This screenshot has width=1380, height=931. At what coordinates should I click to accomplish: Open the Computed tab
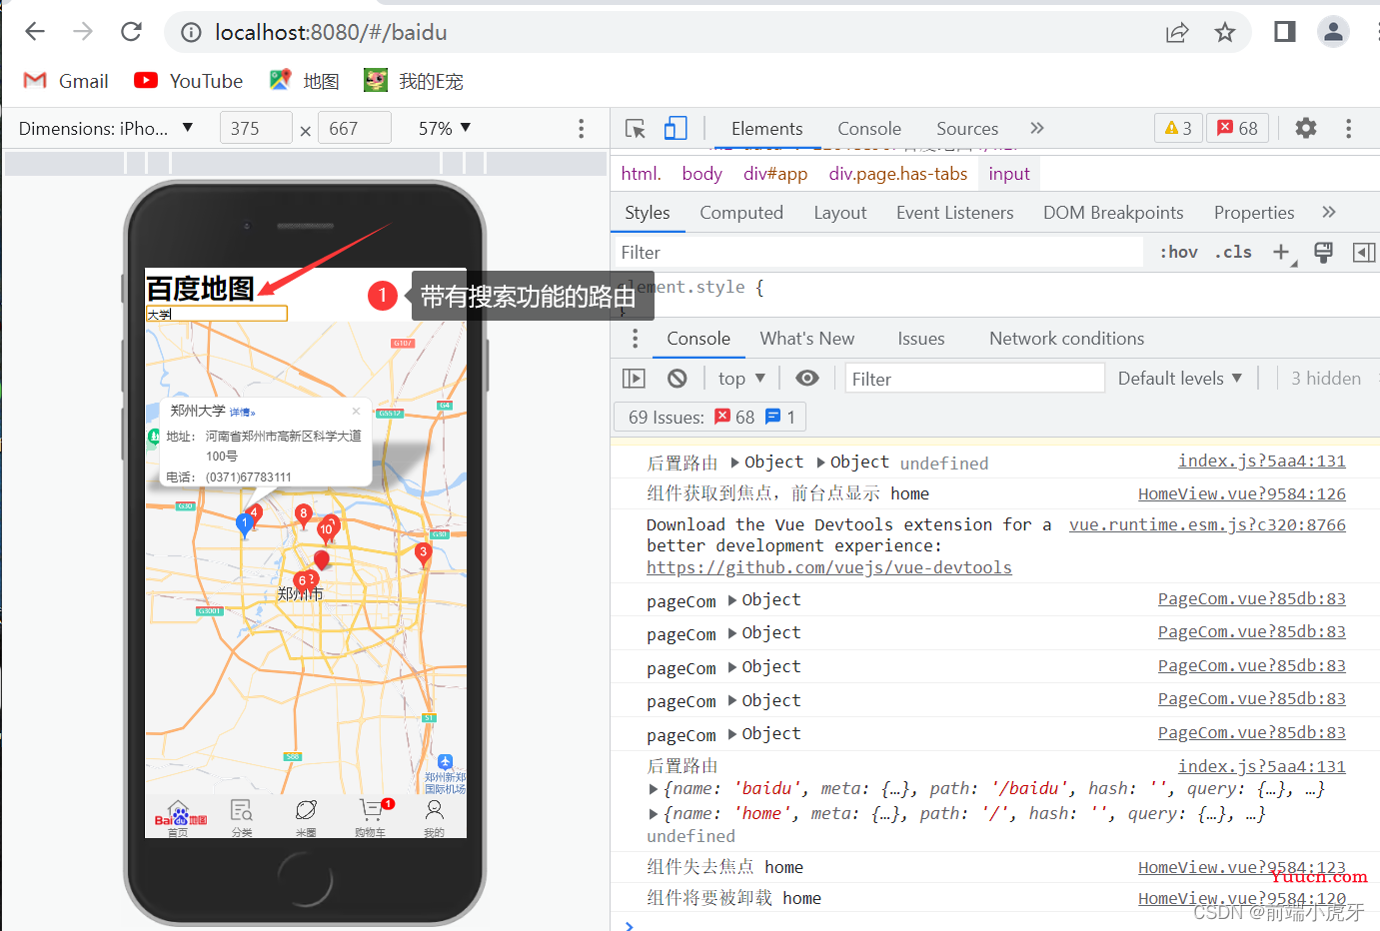tap(741, 213)
